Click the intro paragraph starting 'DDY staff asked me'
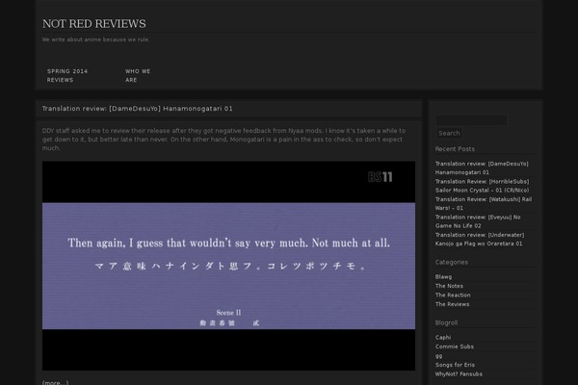Screen dimensions: 578x385 pyautogui.click(x=224, y=140)
